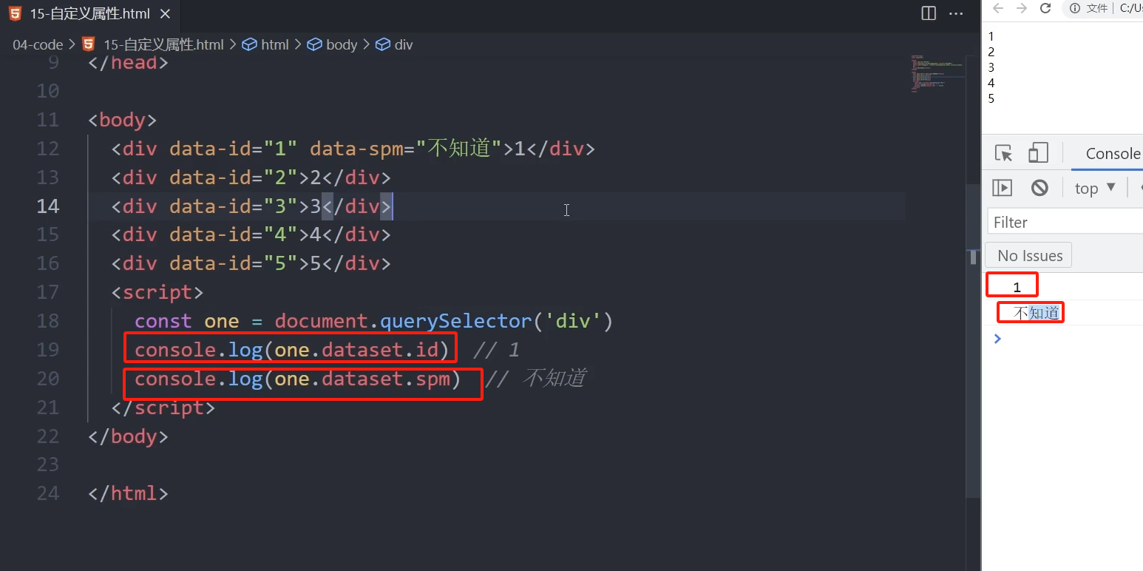Click console output 不知道

click(x=1037, y=313)
